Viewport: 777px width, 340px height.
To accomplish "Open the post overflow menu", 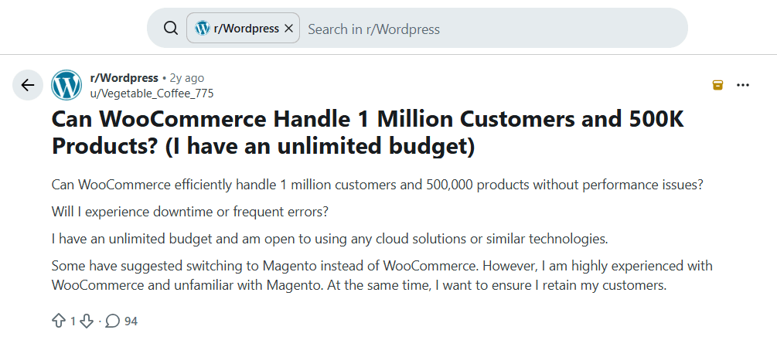I will [x=743, y=85].
